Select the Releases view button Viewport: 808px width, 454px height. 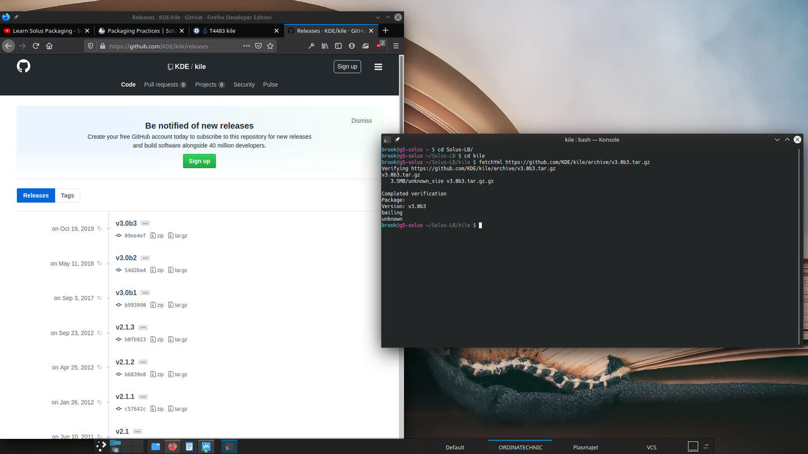[x=36, y=196]
